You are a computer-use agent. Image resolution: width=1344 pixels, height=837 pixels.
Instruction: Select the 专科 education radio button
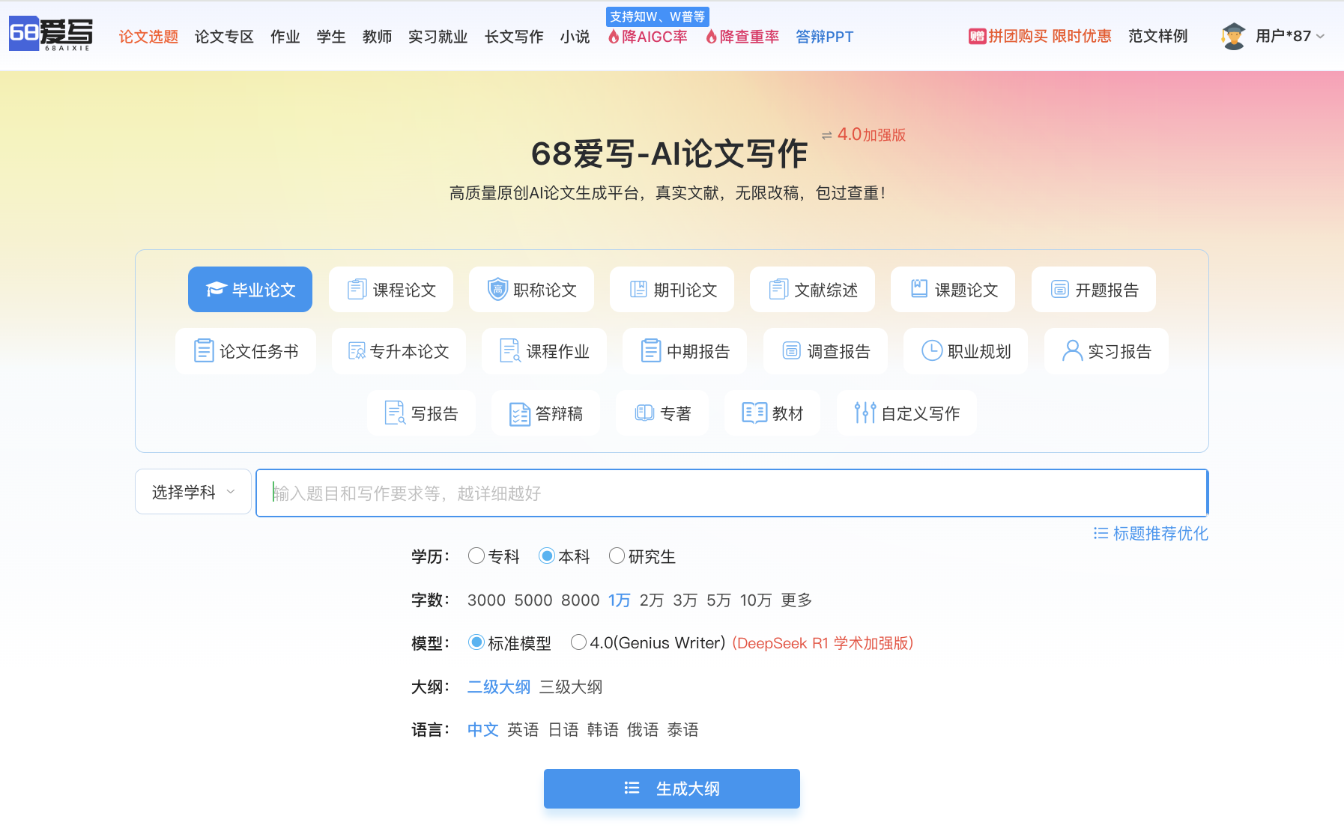coord(476,556)
